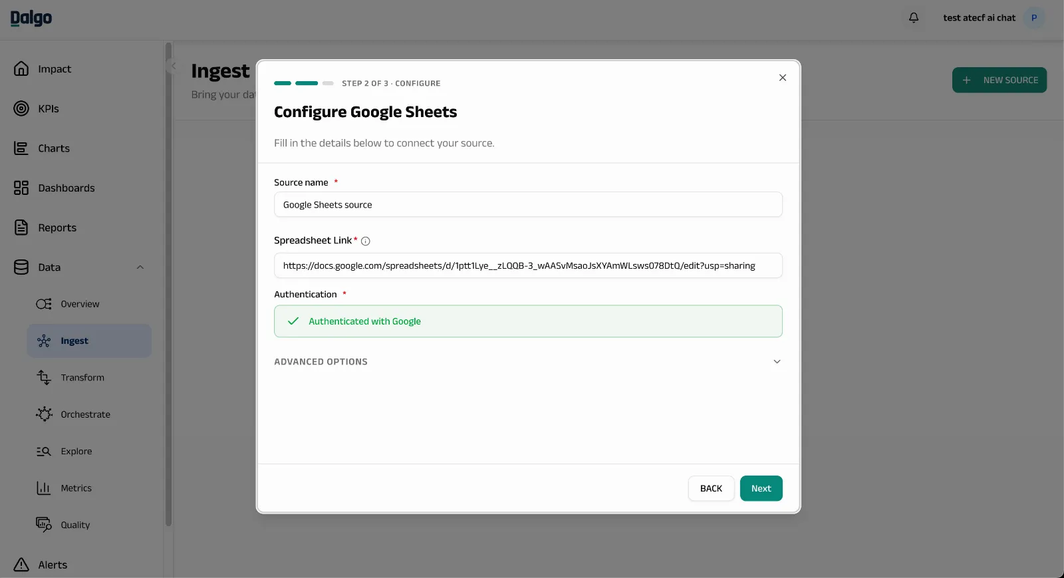Click the Data database icon
This screenshot has height=578, width=1064.
click(x=21, y=267)
